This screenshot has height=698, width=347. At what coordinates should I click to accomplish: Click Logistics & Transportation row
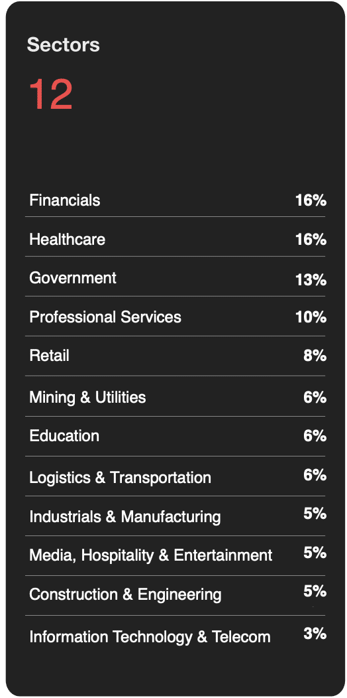175,477
